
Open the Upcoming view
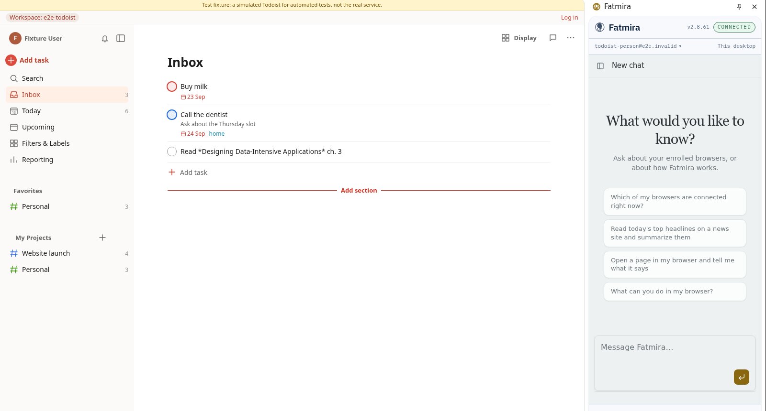point(67,127)
